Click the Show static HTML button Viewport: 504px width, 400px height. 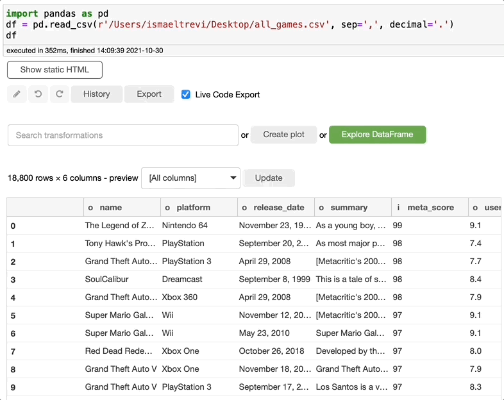55,70
